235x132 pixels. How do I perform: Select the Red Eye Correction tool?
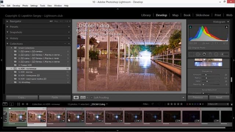point(204,54)
